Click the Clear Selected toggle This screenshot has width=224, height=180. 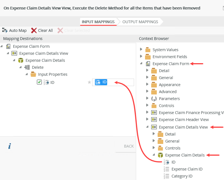click(x=73, y=30)
